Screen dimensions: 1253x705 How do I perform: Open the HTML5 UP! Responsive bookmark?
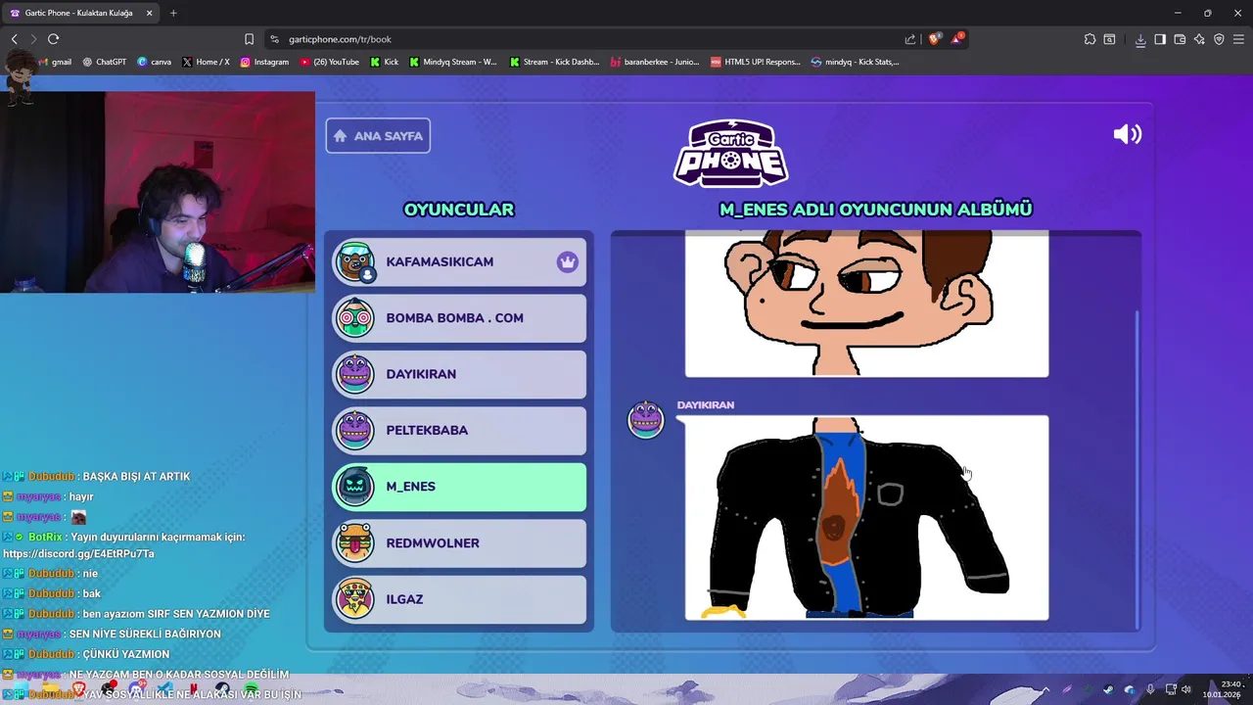tap(756, 62)
